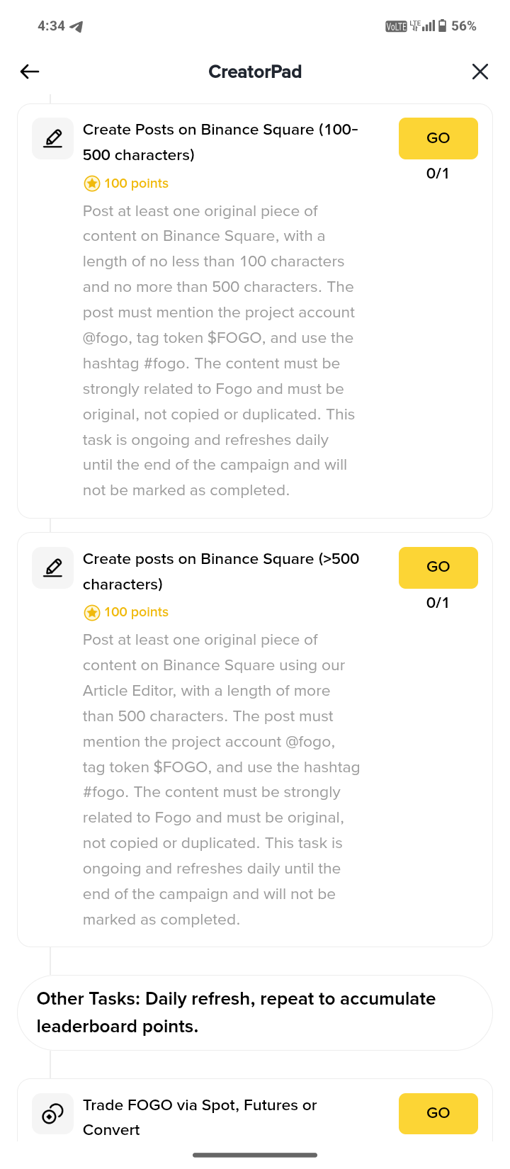Tap star coin icon in second task
This screenshot has width=510, height=1169.
92,612
